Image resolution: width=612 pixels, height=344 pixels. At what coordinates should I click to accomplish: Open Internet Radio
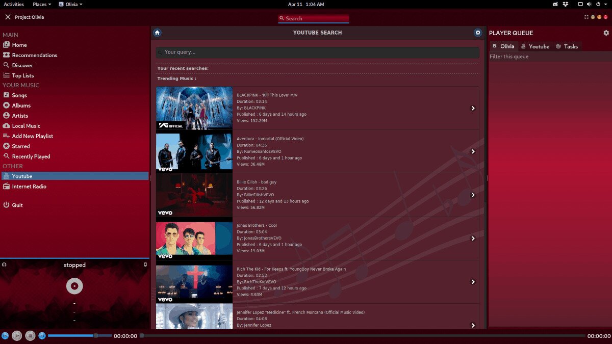[x=74, y=187]
